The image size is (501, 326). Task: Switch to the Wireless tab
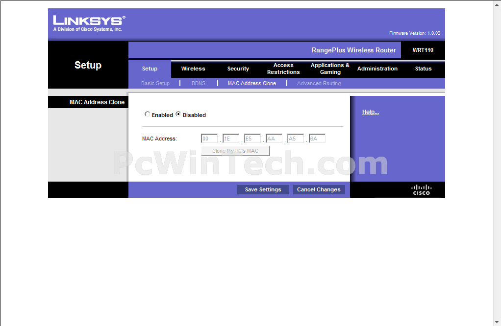pos(193,69)
